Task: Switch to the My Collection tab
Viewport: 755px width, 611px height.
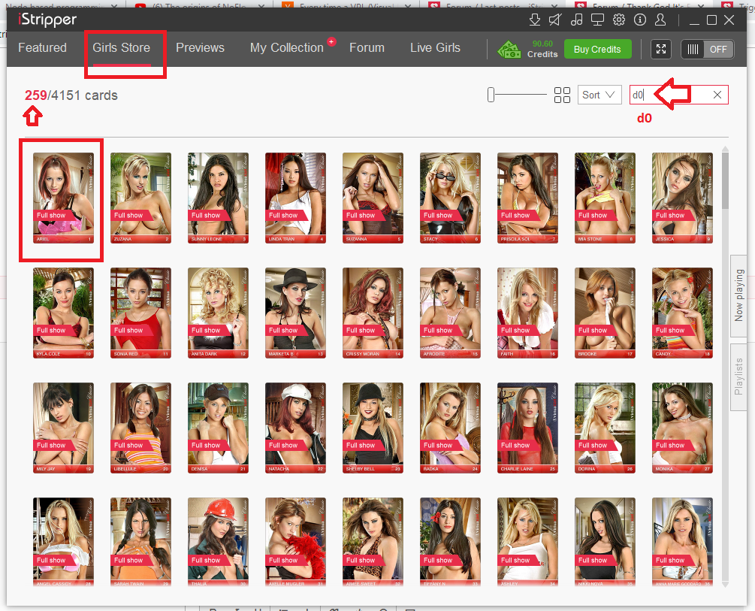Action: [286, 47]
